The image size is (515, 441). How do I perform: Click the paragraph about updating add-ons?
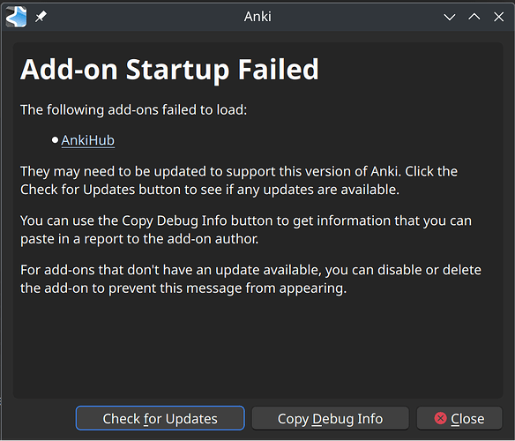[239, 181]
